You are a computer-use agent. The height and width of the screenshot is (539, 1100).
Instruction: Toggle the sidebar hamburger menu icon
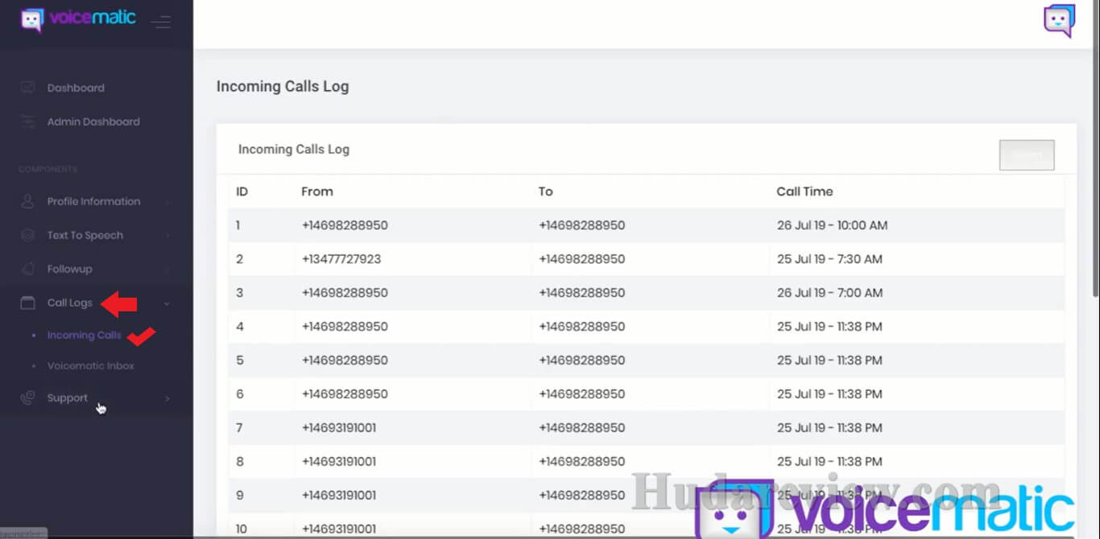pyautogui.click(x=161, y=22)
